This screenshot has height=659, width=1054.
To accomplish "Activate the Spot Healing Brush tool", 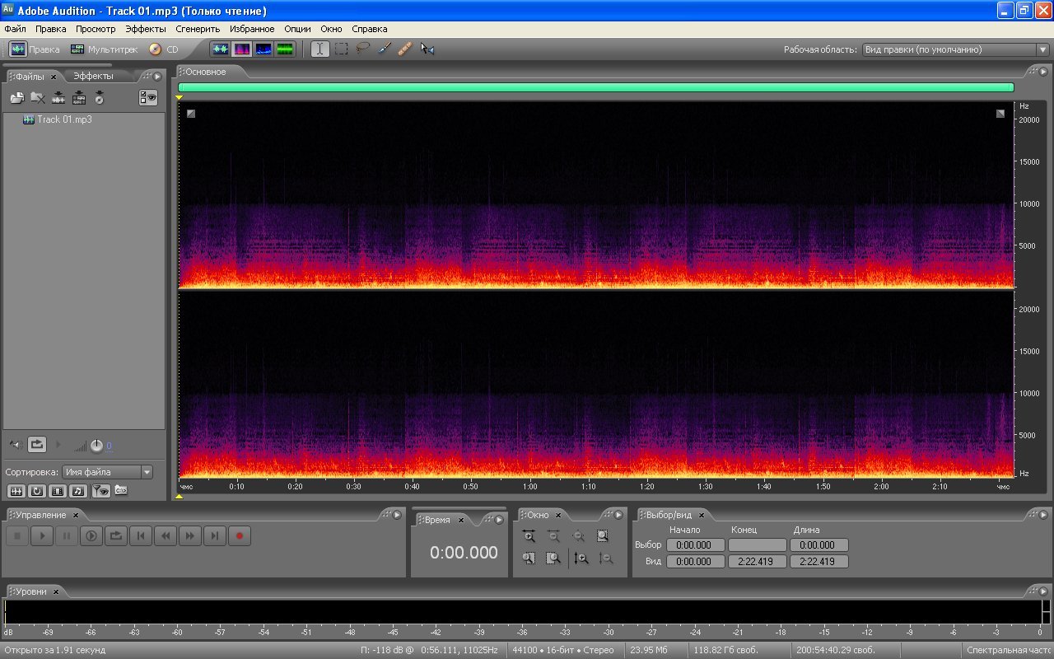I will (x=404, y=49).
